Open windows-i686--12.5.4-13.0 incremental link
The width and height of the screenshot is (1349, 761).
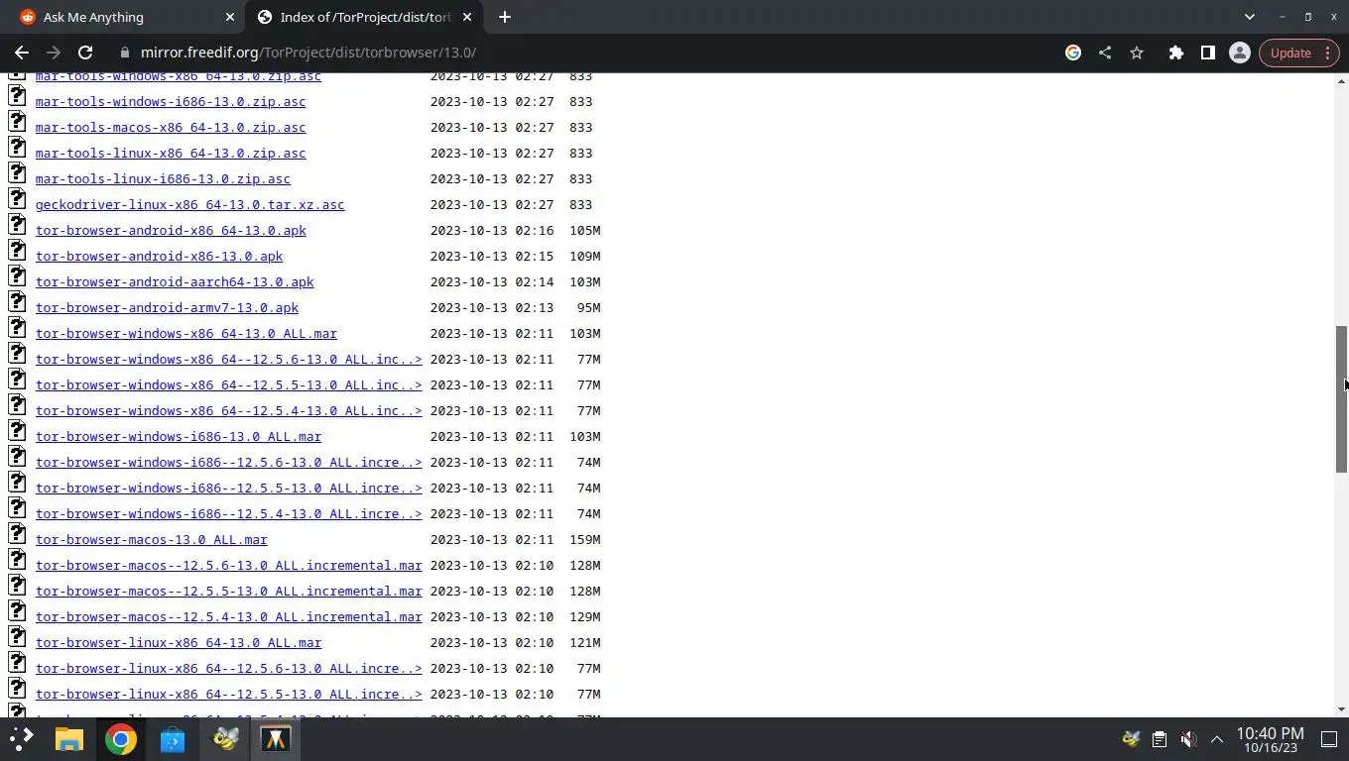click(x=229, y=514)
